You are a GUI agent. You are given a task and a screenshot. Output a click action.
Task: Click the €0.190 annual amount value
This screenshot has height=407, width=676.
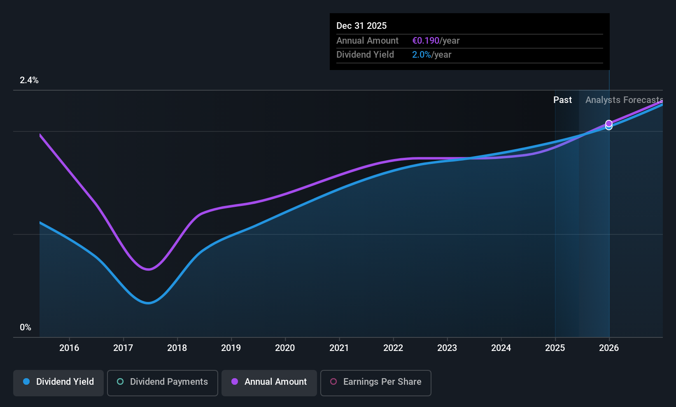426,41
